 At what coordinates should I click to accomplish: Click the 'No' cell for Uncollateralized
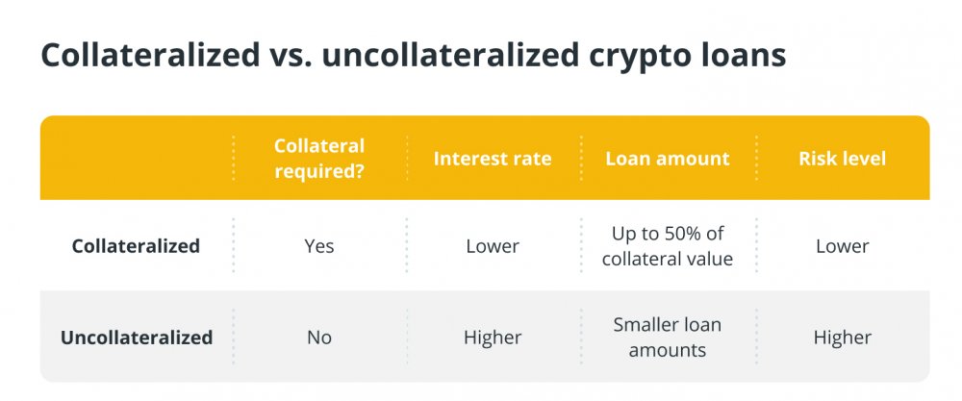(x=319, y=338)
